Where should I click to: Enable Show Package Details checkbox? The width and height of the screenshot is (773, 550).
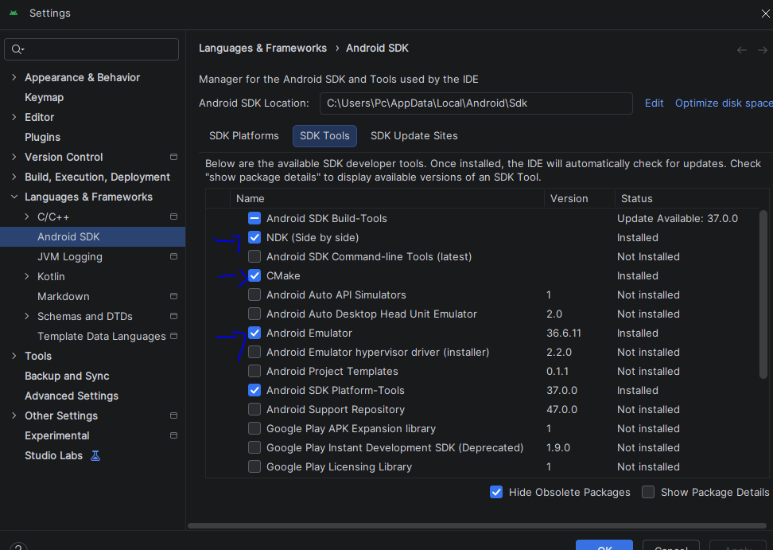(x=648, y=492)
